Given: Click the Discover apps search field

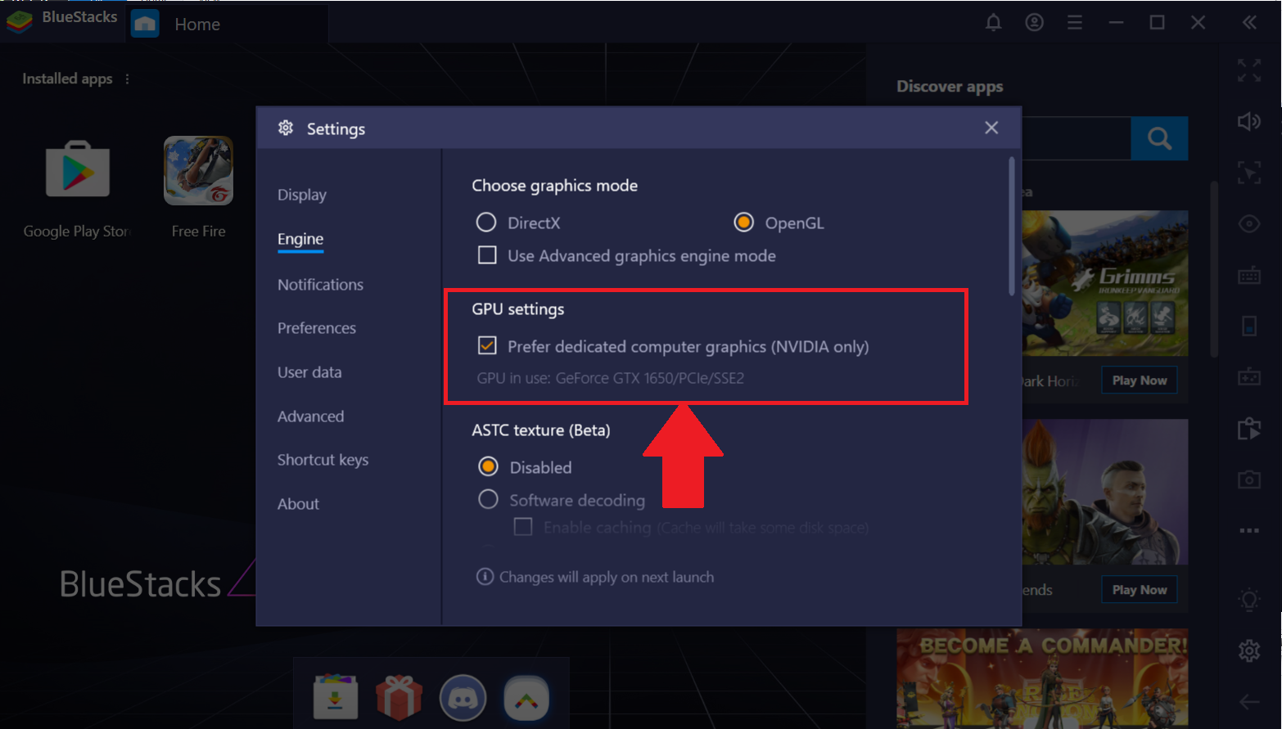Looking at the screenshot, I should point(1076,138).
